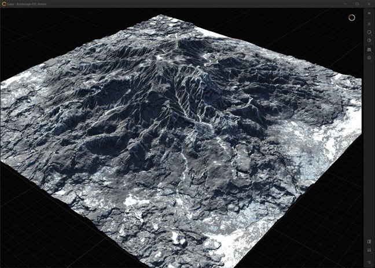Toggle the side panel layout icon
The image size is (375, 268).
(369, 241)
